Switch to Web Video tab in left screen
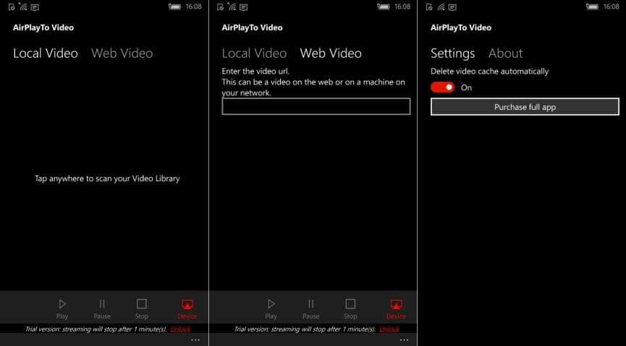This screenshot has width=626, height=346. (x=122, y=53)
